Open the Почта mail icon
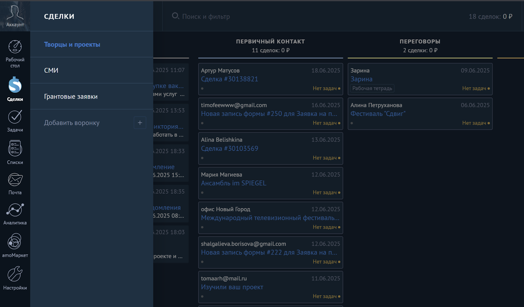524x307 pixels. pos(15,180)
